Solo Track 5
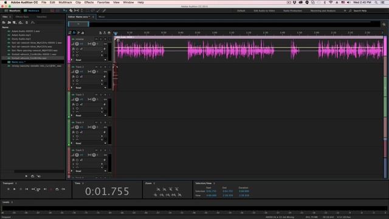The width and height of the screenshot is (389, 219). (x=101, y=150)
